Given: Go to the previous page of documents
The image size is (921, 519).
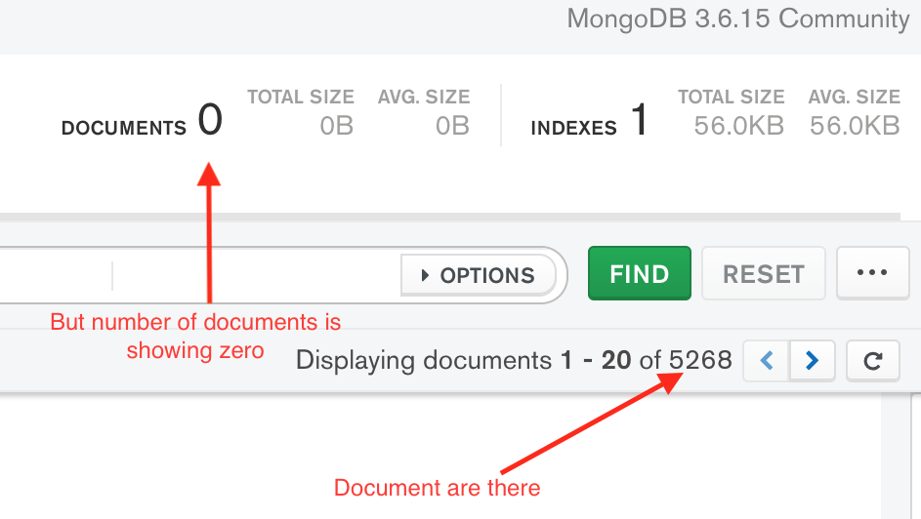Looking at the screenshot, I should click(767, 361).
